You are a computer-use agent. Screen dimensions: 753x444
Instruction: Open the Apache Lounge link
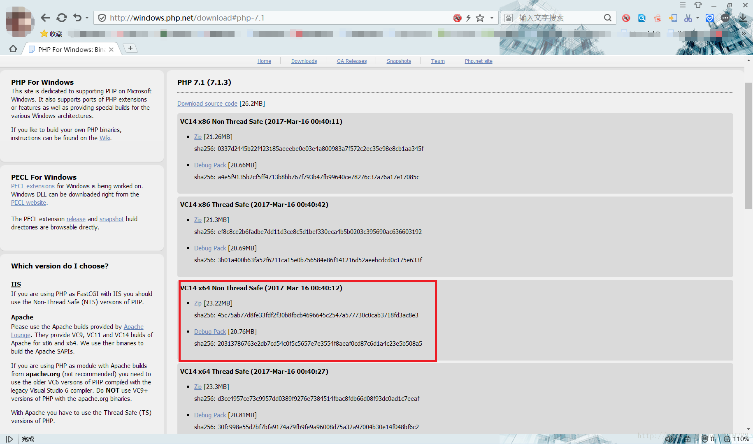pos(134,327)
